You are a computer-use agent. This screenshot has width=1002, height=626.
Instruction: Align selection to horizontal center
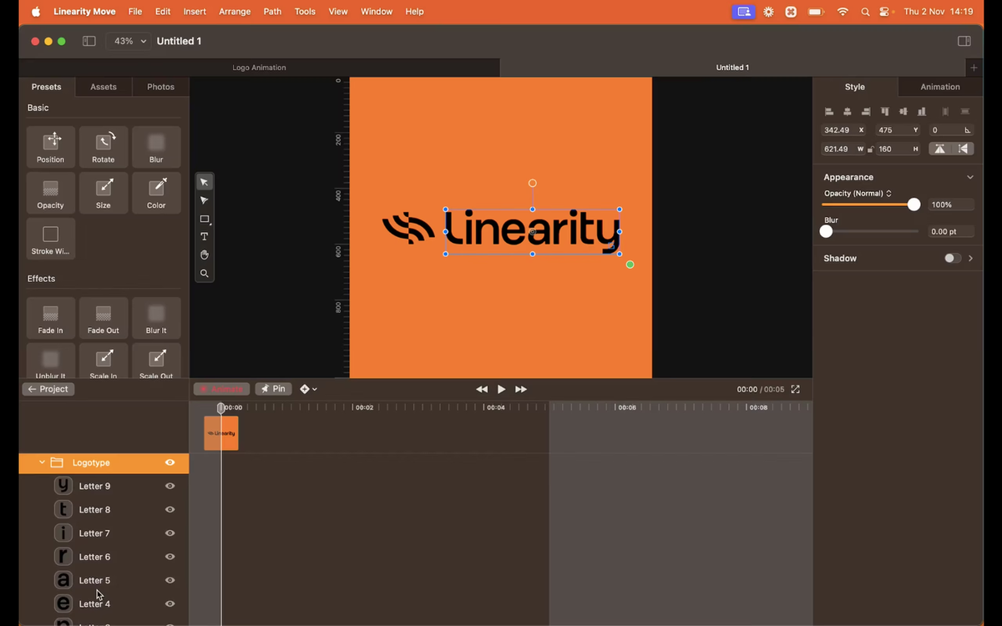[x=848, y=111]
